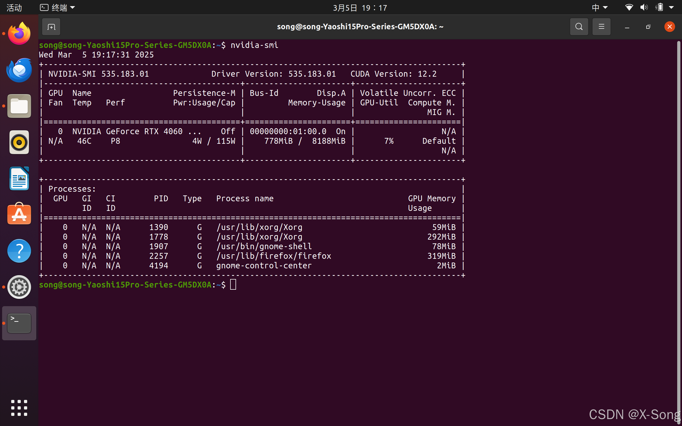The image size is (682, 426).
Task: Click the Processes: header text
Action: point(72,189)
